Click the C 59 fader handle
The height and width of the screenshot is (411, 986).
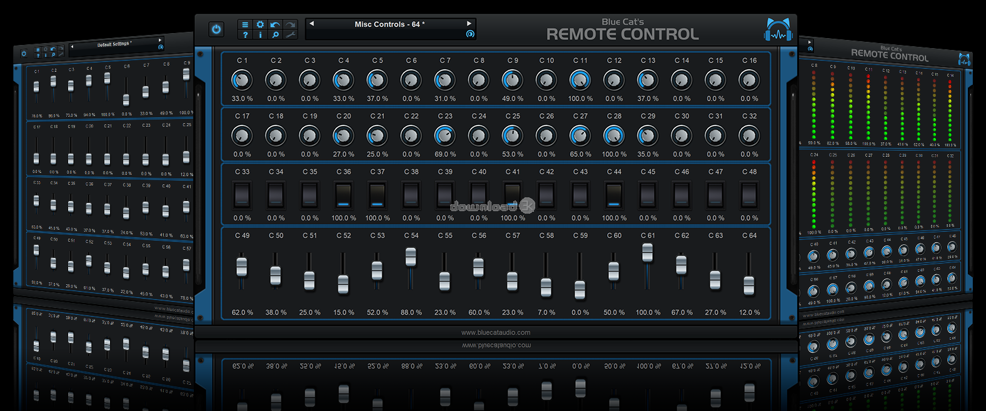click(580, 289)
